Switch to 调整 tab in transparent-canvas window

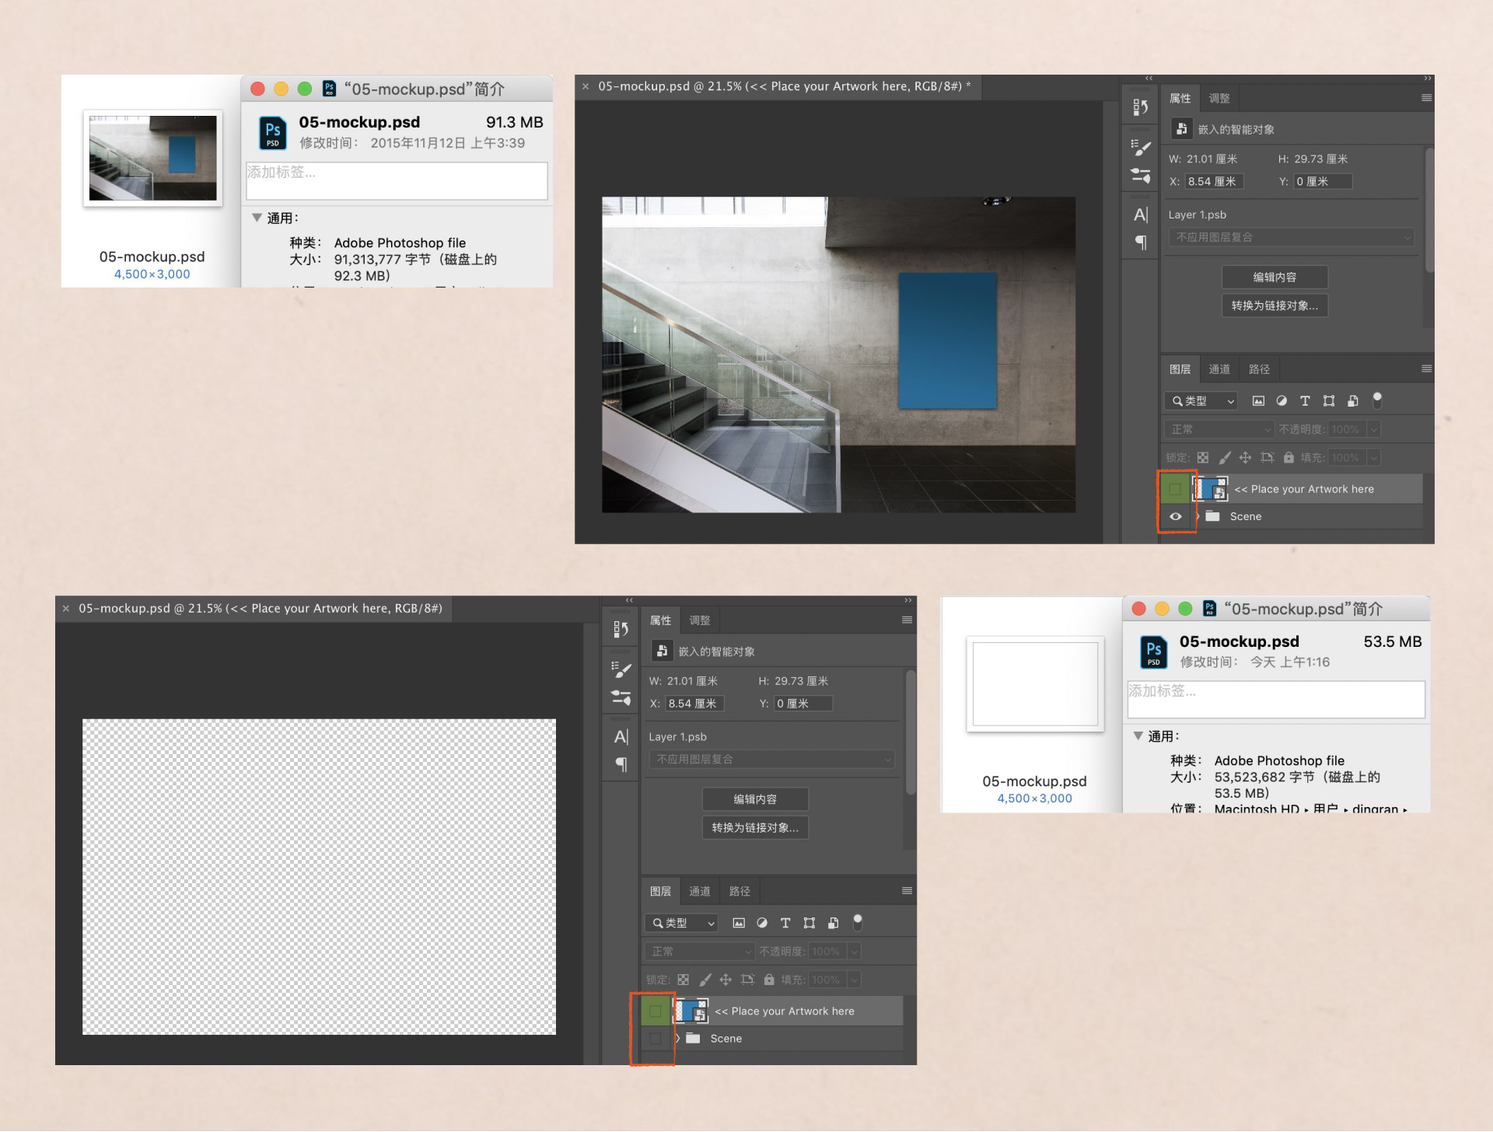[699, 620]
